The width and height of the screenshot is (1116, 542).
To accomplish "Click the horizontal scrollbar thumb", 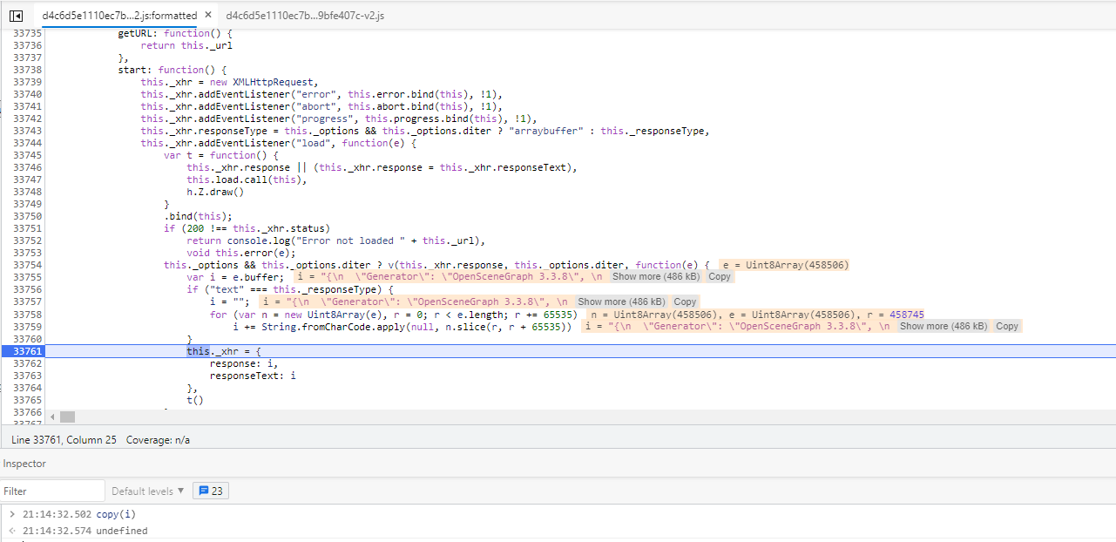I will 67,417.
